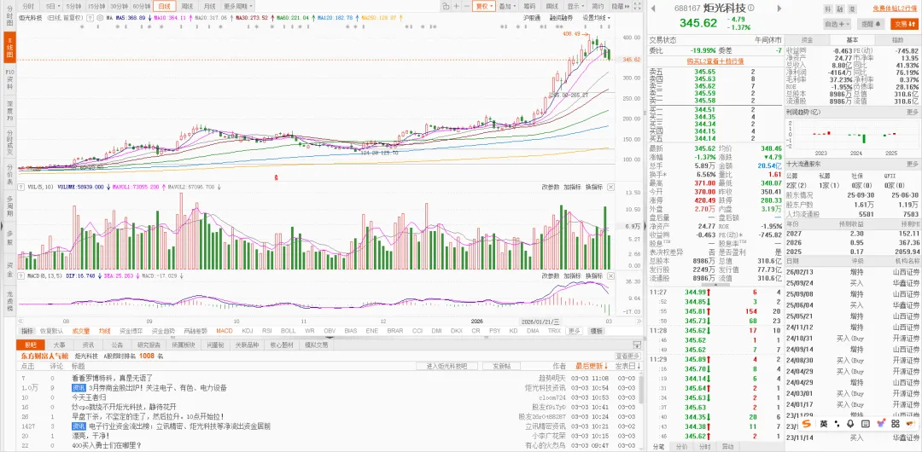Image resolution: width=922 pixels, height=452 pixels.
Task: Click the 购买L2查看十档行情 link
Action: pos(715,61)
